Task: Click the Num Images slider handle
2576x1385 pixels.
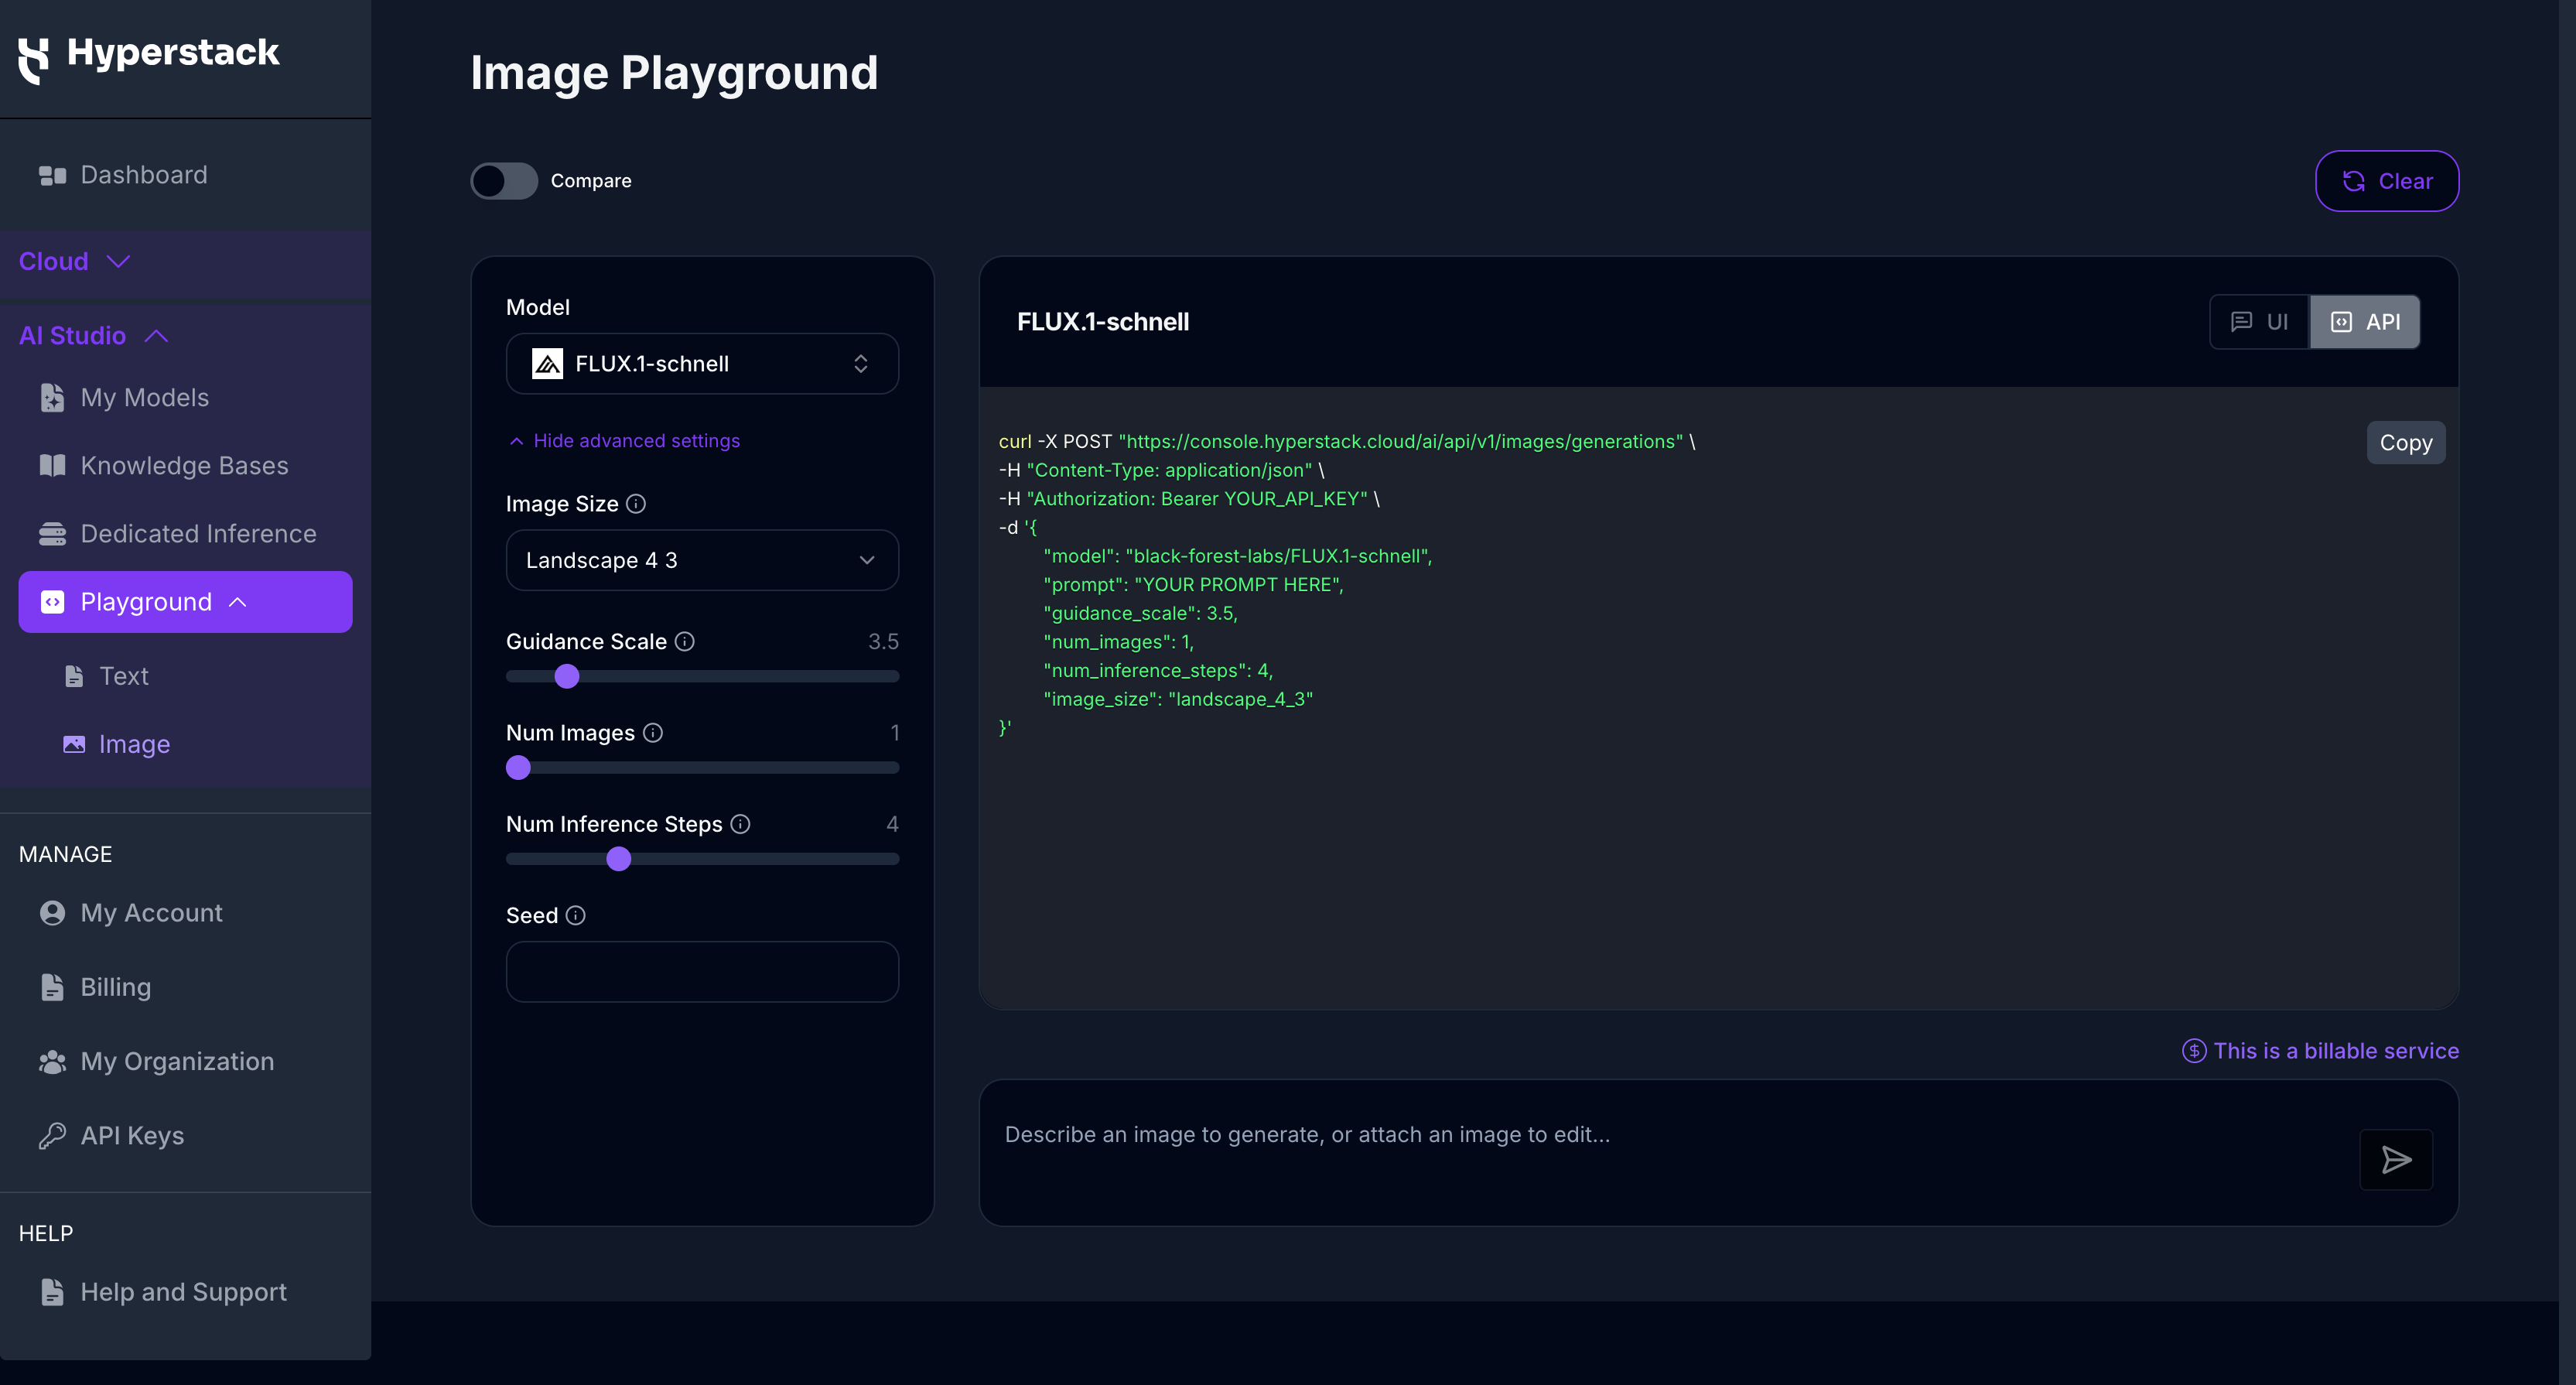Action: pos(518,768)
